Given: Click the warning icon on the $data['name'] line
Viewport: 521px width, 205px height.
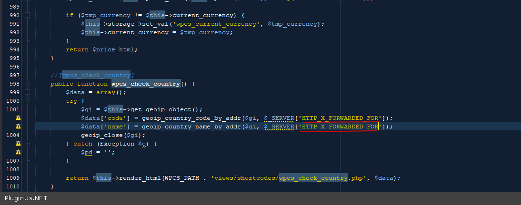Looking at the screenshot, I should (19, 127).
